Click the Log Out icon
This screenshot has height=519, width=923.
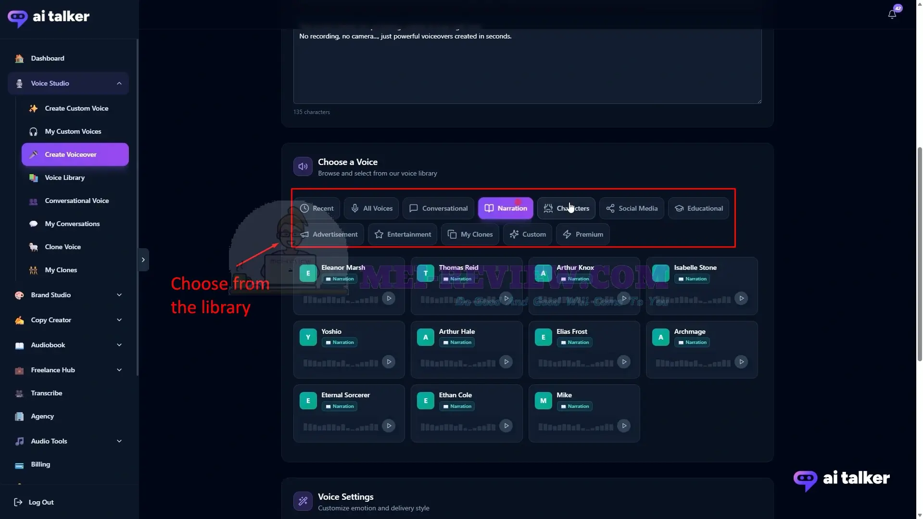(x=18, y=502)
